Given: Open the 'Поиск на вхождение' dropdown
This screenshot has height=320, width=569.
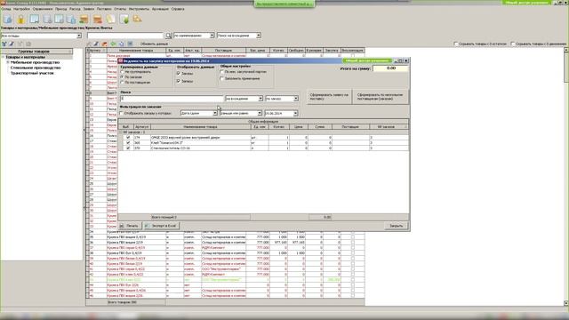Looking at the screenshot, I should [259, 36].
